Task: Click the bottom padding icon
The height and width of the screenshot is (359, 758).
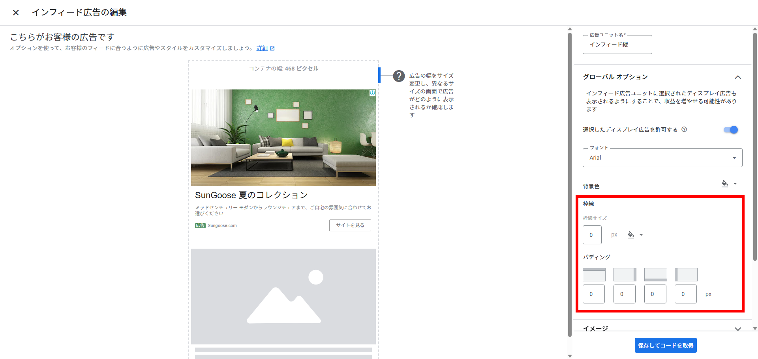Action: (655, 275)
